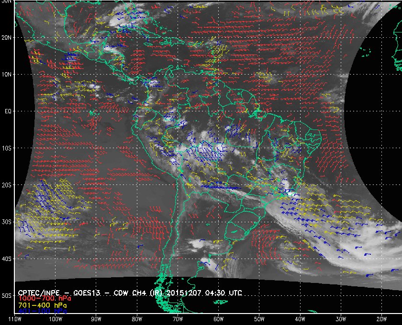402x325 pixels.
Task: Click the 20W longitude label
Action: tap(381, 319)
